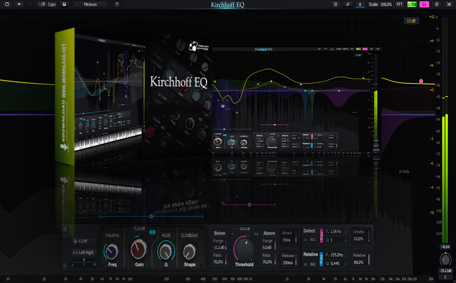Click the undo arrow button
The width and height of the screenshot is (456, 283).
tap(19, 5)
